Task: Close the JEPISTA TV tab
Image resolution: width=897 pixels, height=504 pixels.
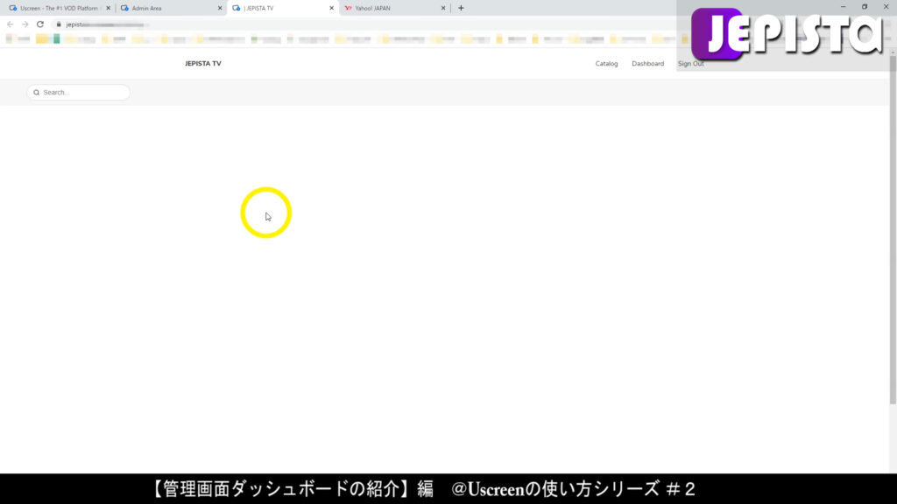Action: pos(331,8)
